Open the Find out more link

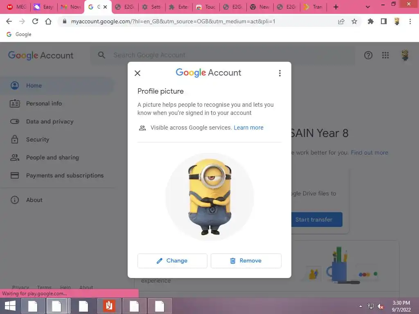(x=369, y=153)
